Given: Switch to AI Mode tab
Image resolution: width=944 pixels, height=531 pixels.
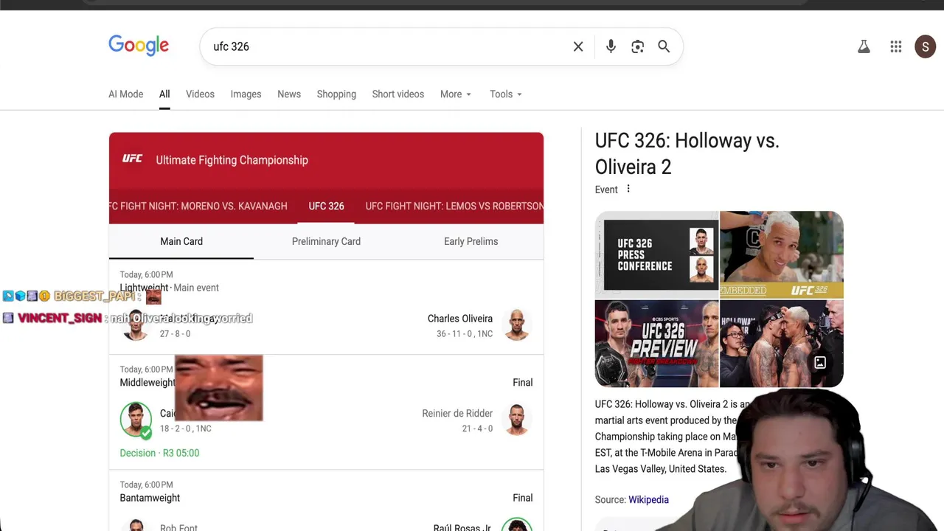Looking at the screenshot, I should 126,94.
